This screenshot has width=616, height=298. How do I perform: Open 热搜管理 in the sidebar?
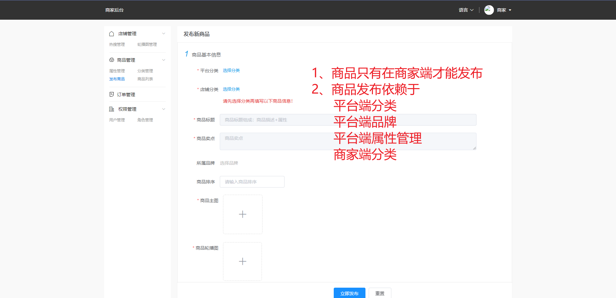[117, 44]
